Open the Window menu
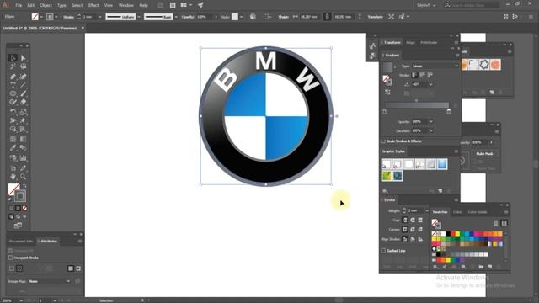This screenshot has width=539, height=303. [125, 5]
